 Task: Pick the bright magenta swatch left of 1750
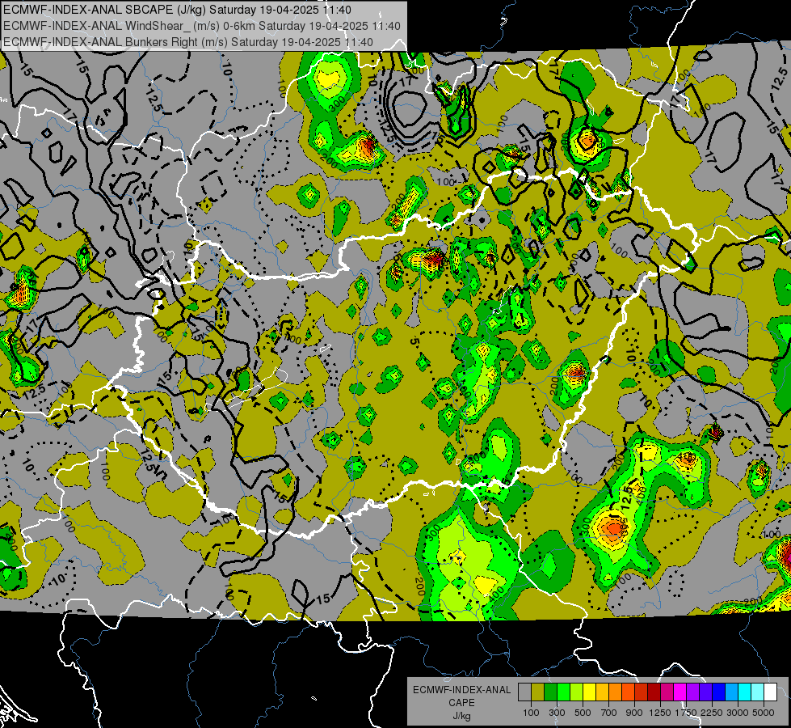pos(680,692)
